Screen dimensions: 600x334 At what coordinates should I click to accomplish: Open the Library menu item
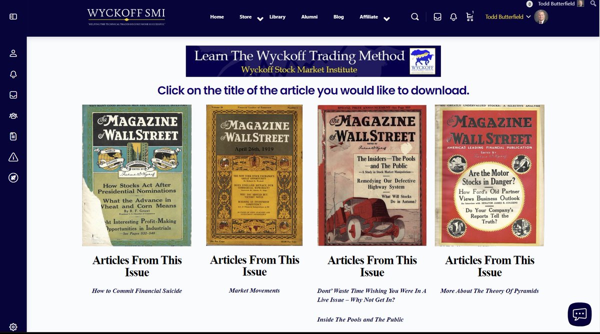(277, 16)
